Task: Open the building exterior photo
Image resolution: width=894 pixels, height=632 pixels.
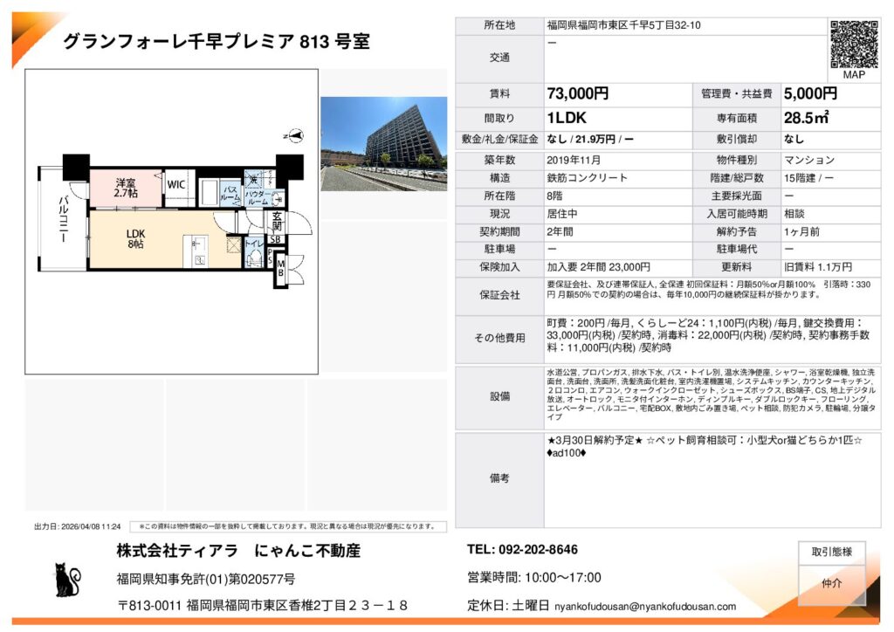Action: 383,143
